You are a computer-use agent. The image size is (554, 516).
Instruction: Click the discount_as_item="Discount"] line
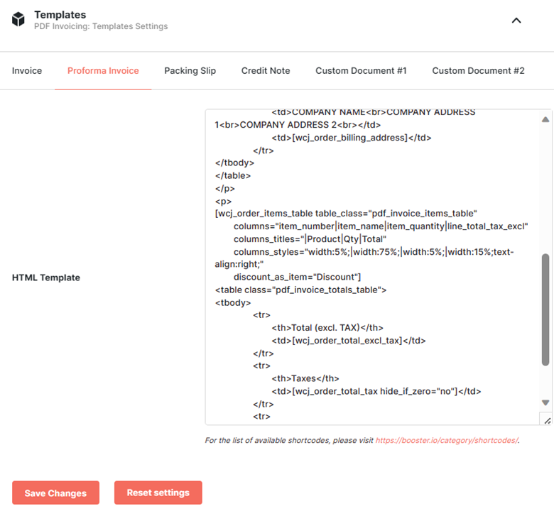(x=297, y=277)
